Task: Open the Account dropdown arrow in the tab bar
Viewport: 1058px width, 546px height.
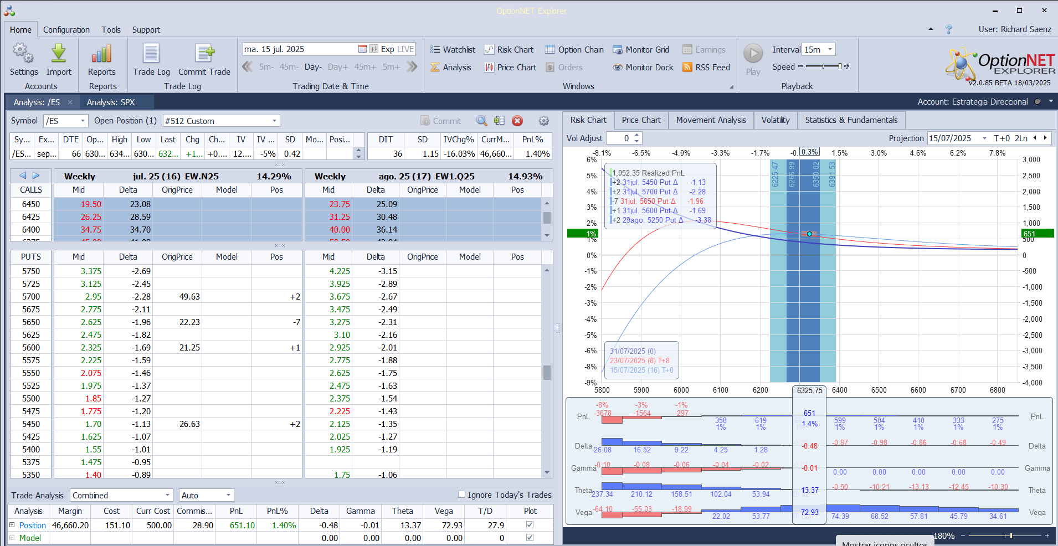Action: 1051,102
